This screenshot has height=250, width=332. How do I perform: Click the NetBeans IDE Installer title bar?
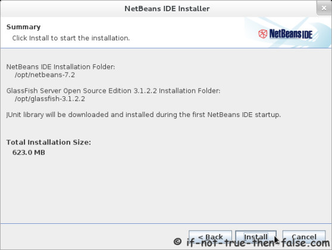(x=167, y=9)
